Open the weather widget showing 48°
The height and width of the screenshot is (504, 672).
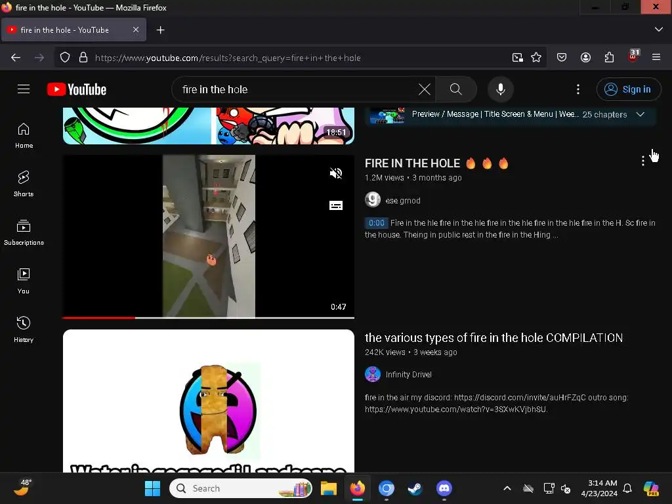pyautogui.click(x=23, y=488)
